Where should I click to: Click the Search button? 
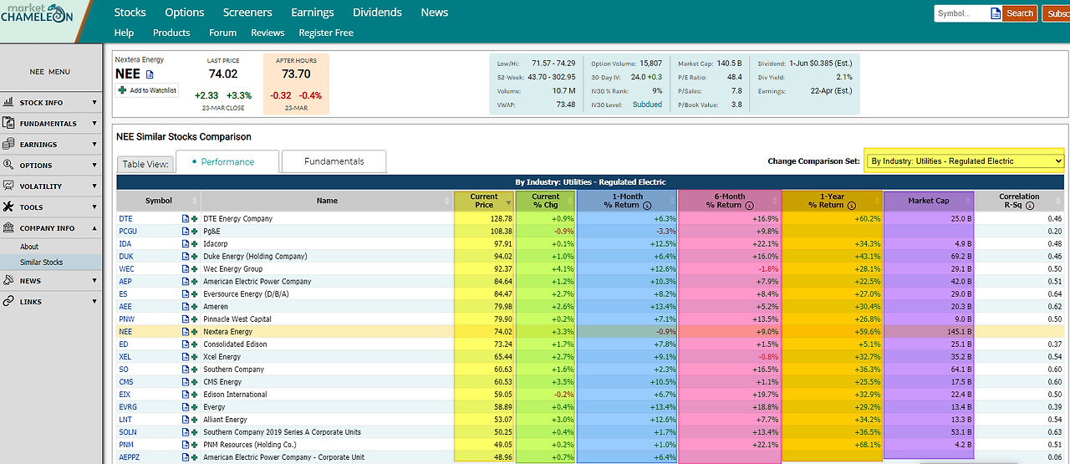point(1020,13)
